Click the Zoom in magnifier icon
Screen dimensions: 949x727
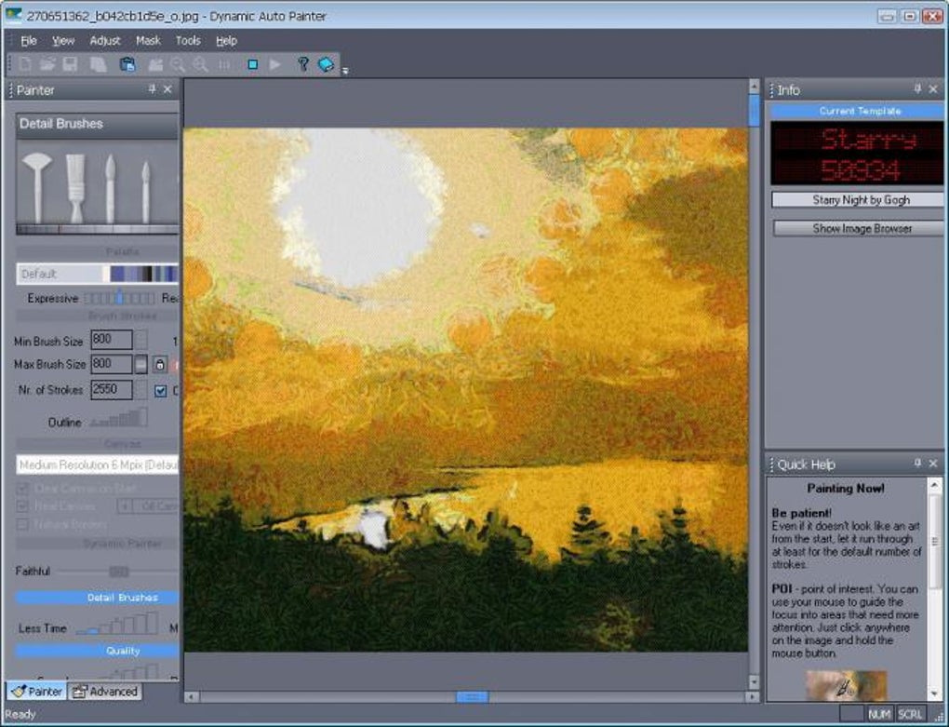click(x=200, y=64)
